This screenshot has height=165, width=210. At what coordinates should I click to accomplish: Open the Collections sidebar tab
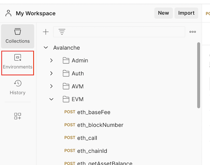point(17,36)
